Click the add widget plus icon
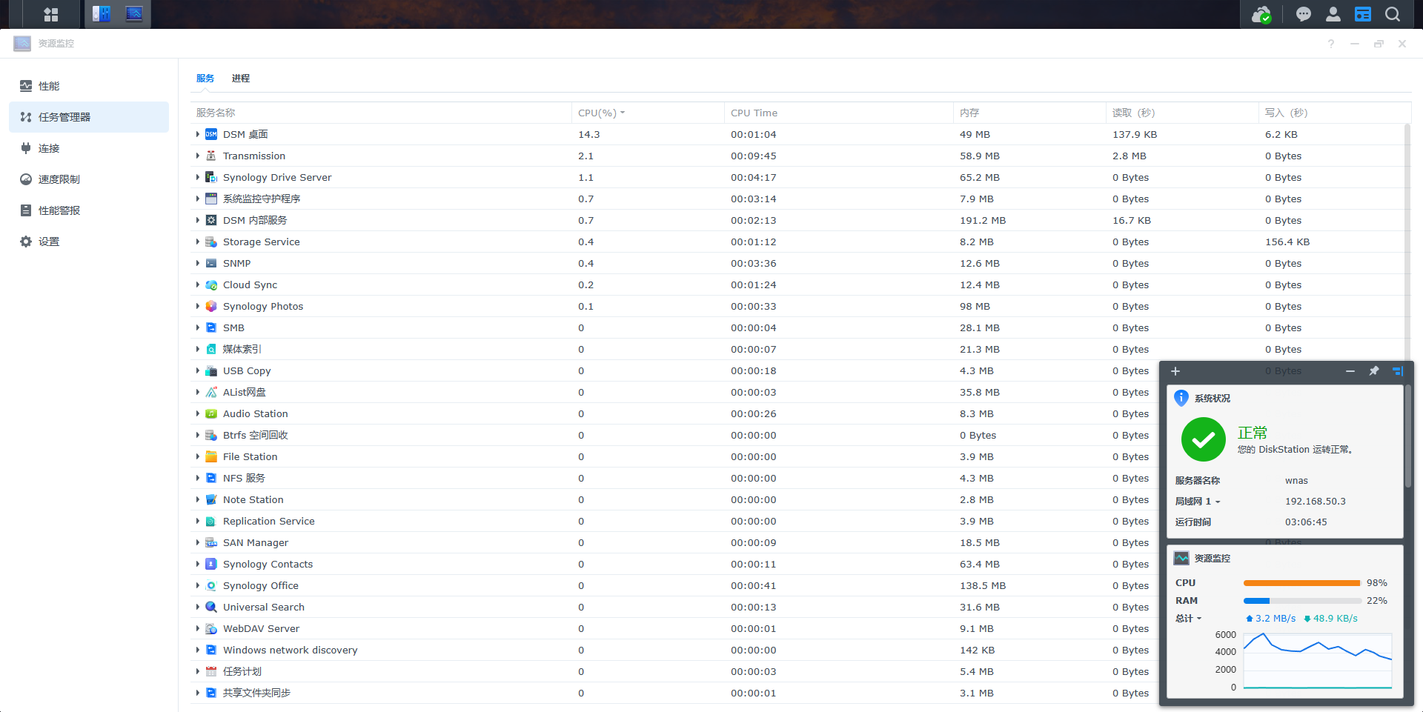The image size is (1423, 712). (x=1175, y=371)
